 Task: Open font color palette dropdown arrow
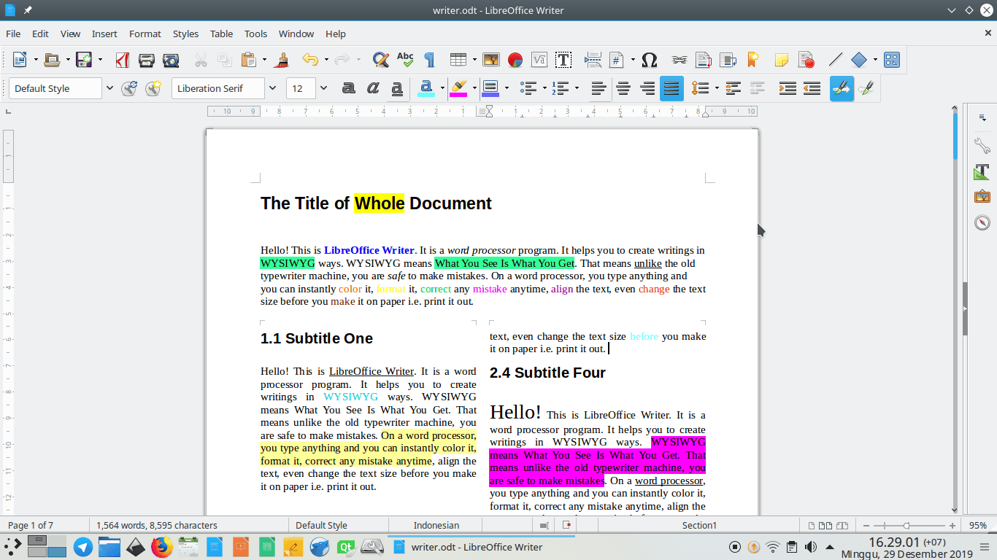[442, 88]
